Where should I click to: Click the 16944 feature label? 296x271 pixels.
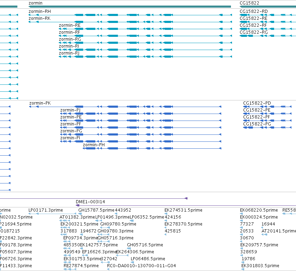click(268, 224)
